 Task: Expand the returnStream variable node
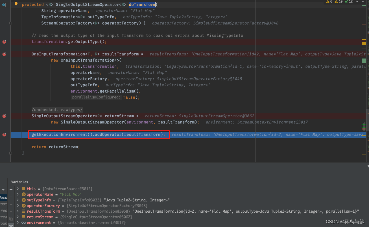click(x=18, y=217)
